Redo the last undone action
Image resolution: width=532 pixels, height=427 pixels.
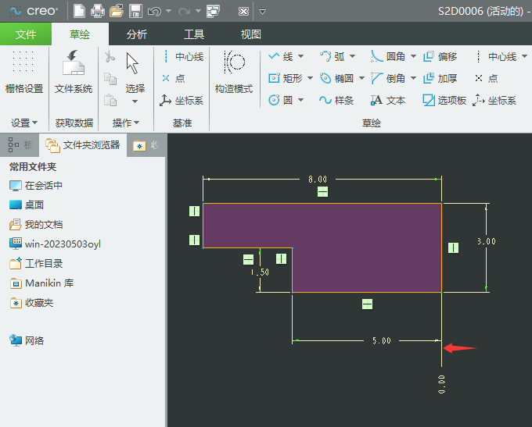184,12
